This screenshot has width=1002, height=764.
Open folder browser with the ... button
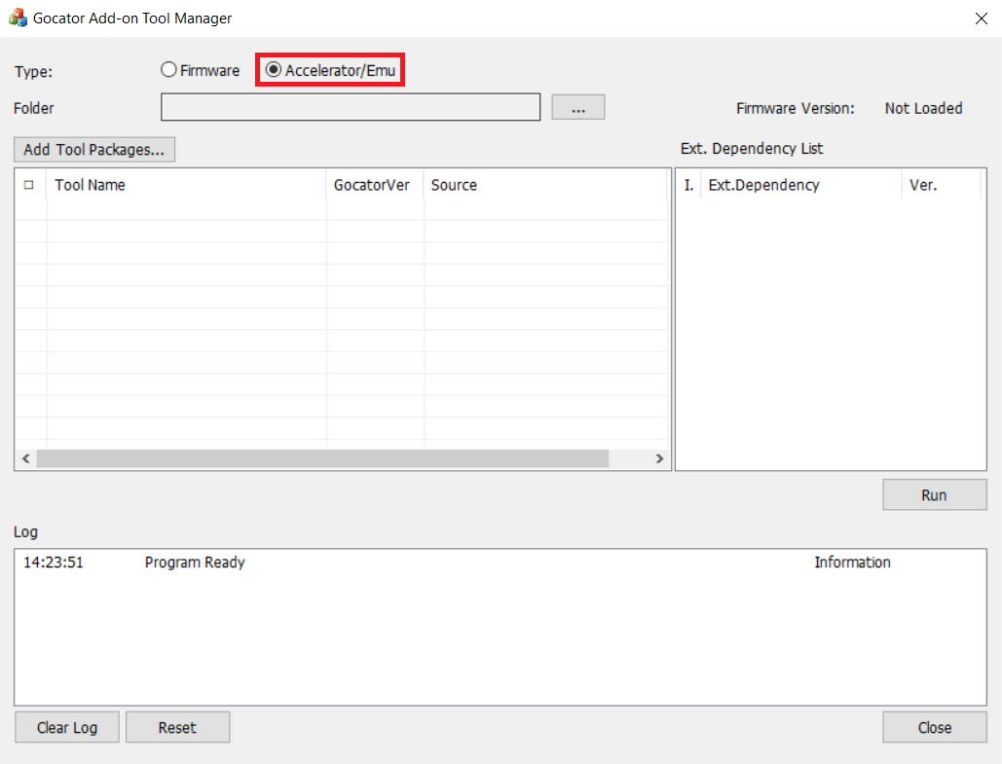[578, 107]
